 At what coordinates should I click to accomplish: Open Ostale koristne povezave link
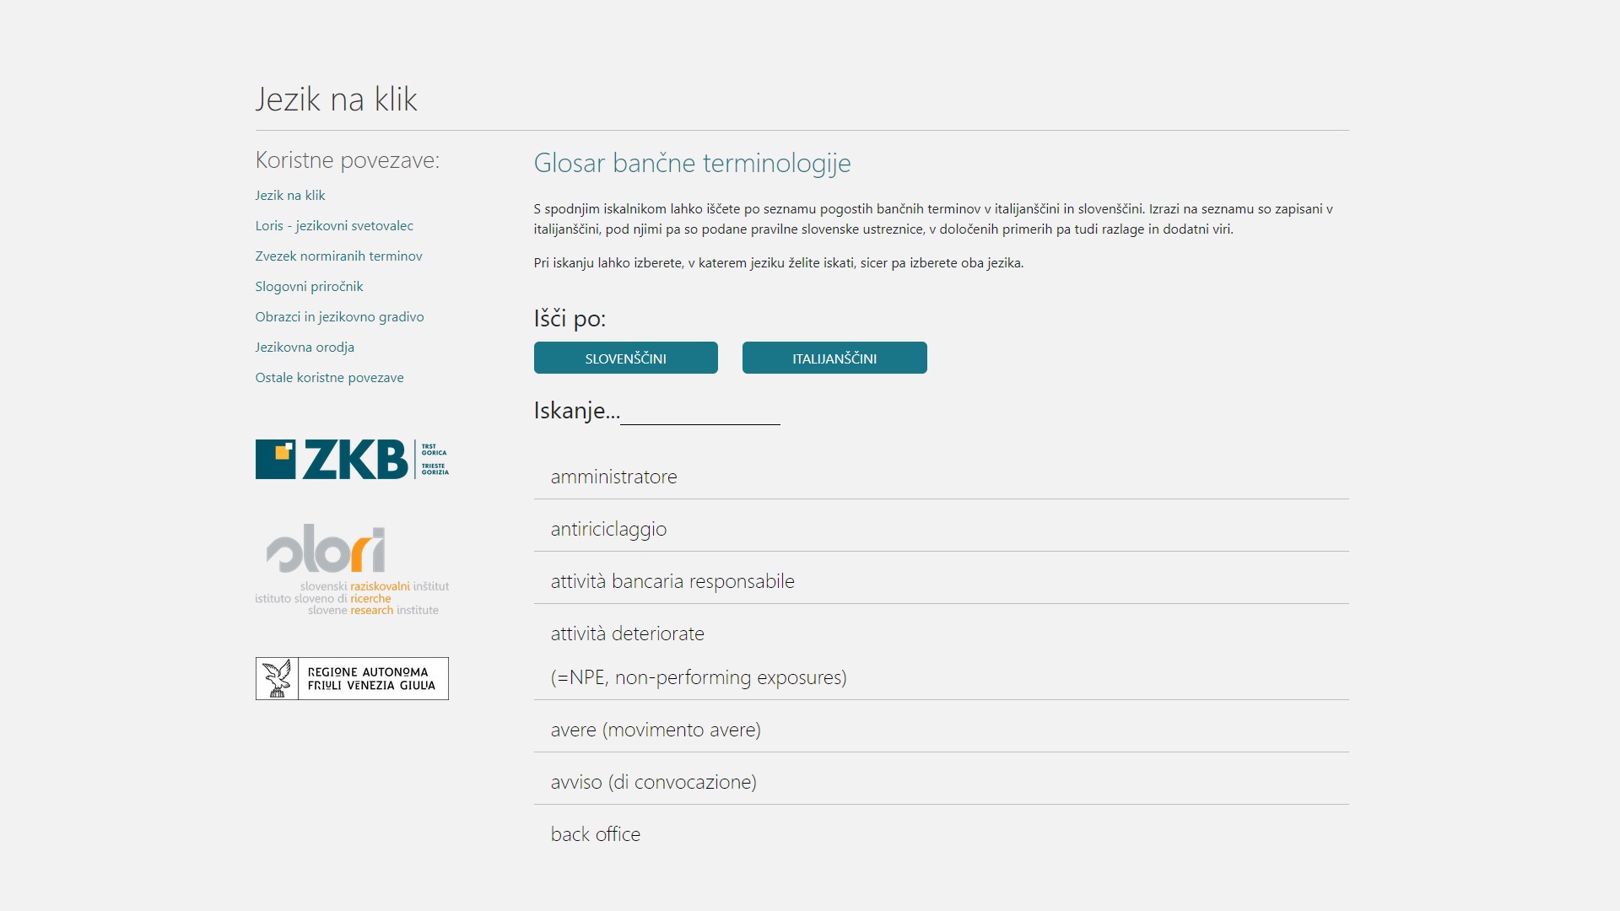pos(329,377)
